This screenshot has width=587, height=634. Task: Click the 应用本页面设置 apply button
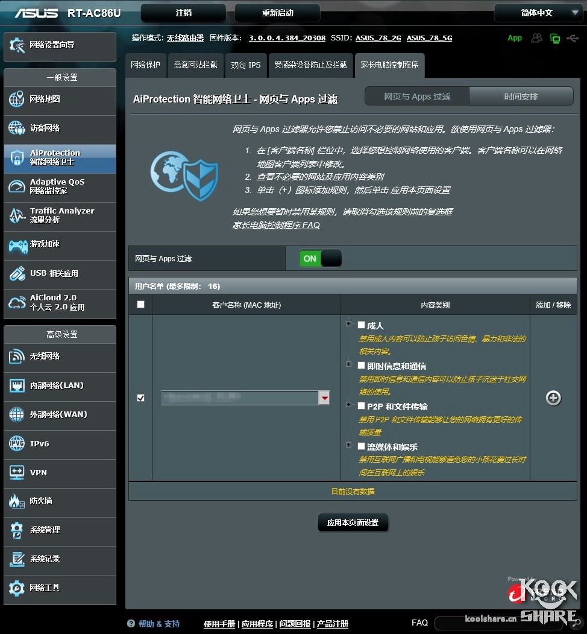(x=353, y=523)
